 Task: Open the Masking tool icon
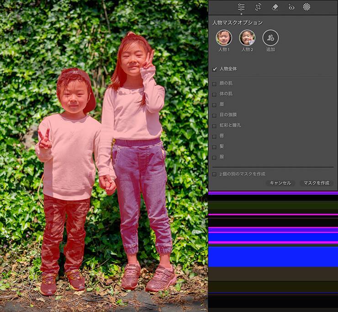[306, 7]
